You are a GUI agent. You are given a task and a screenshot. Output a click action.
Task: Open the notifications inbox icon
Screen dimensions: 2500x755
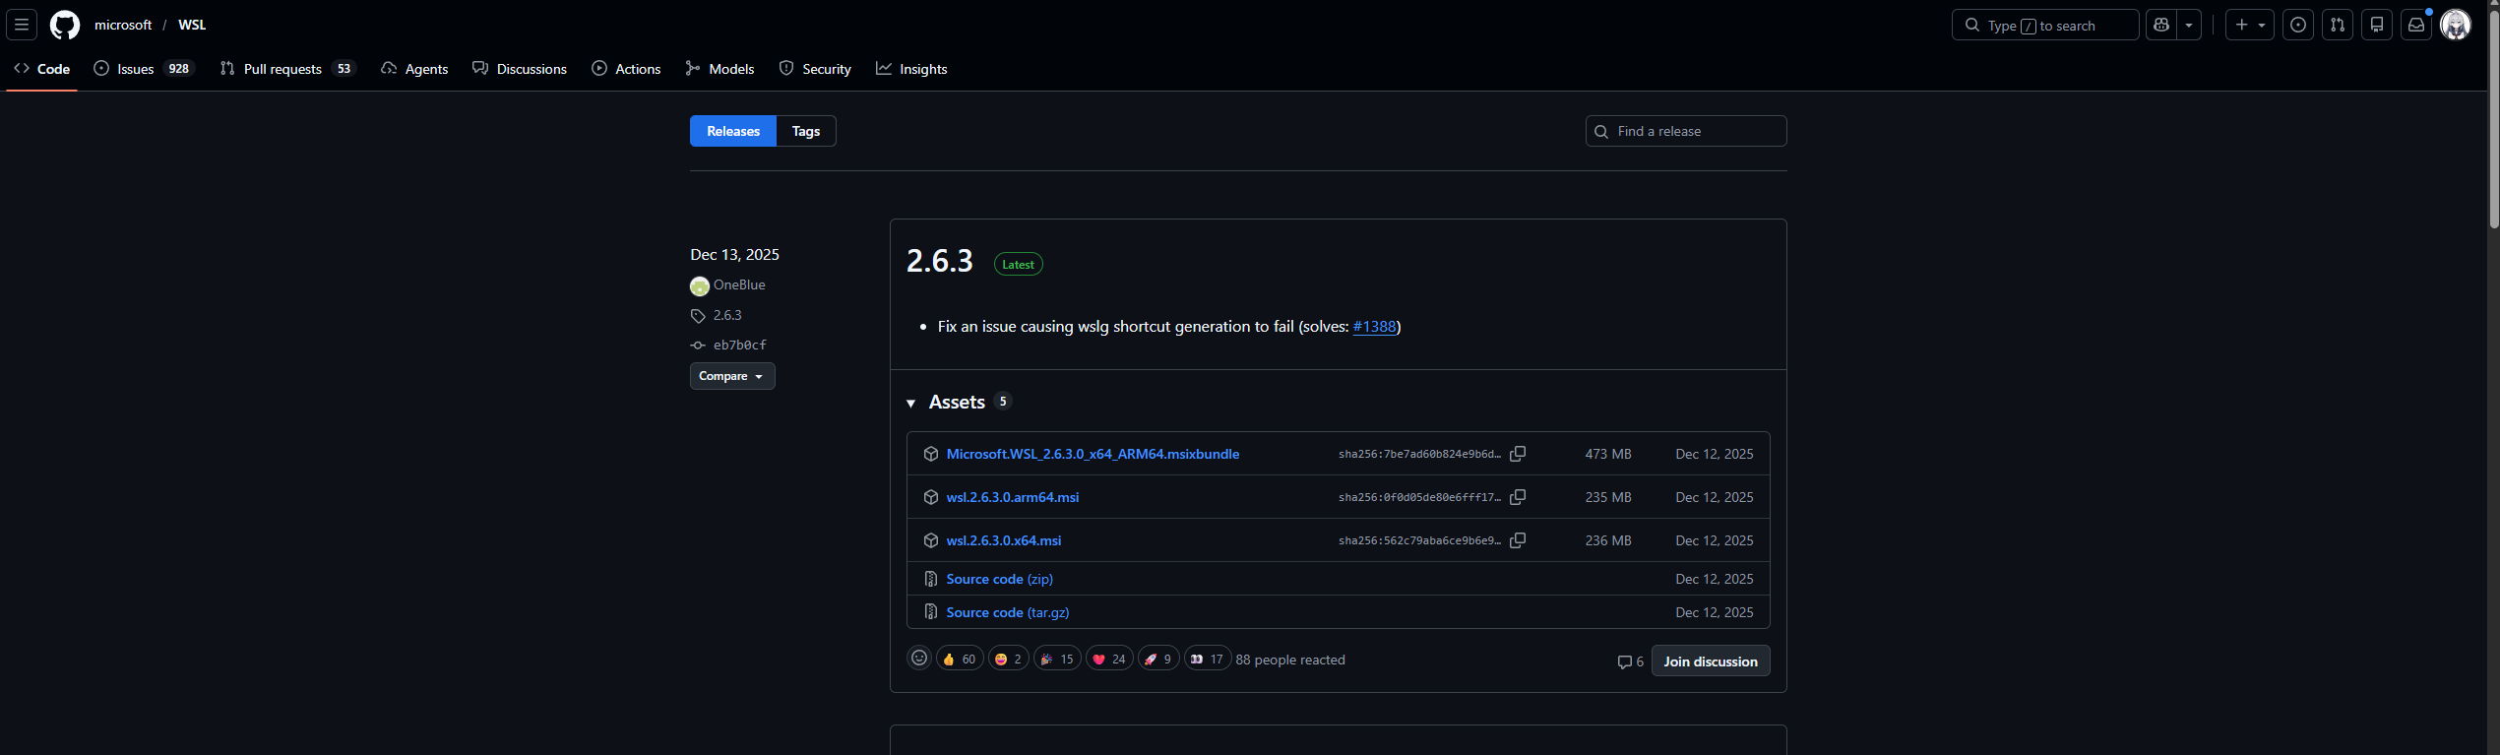[x=2416, y=25]
